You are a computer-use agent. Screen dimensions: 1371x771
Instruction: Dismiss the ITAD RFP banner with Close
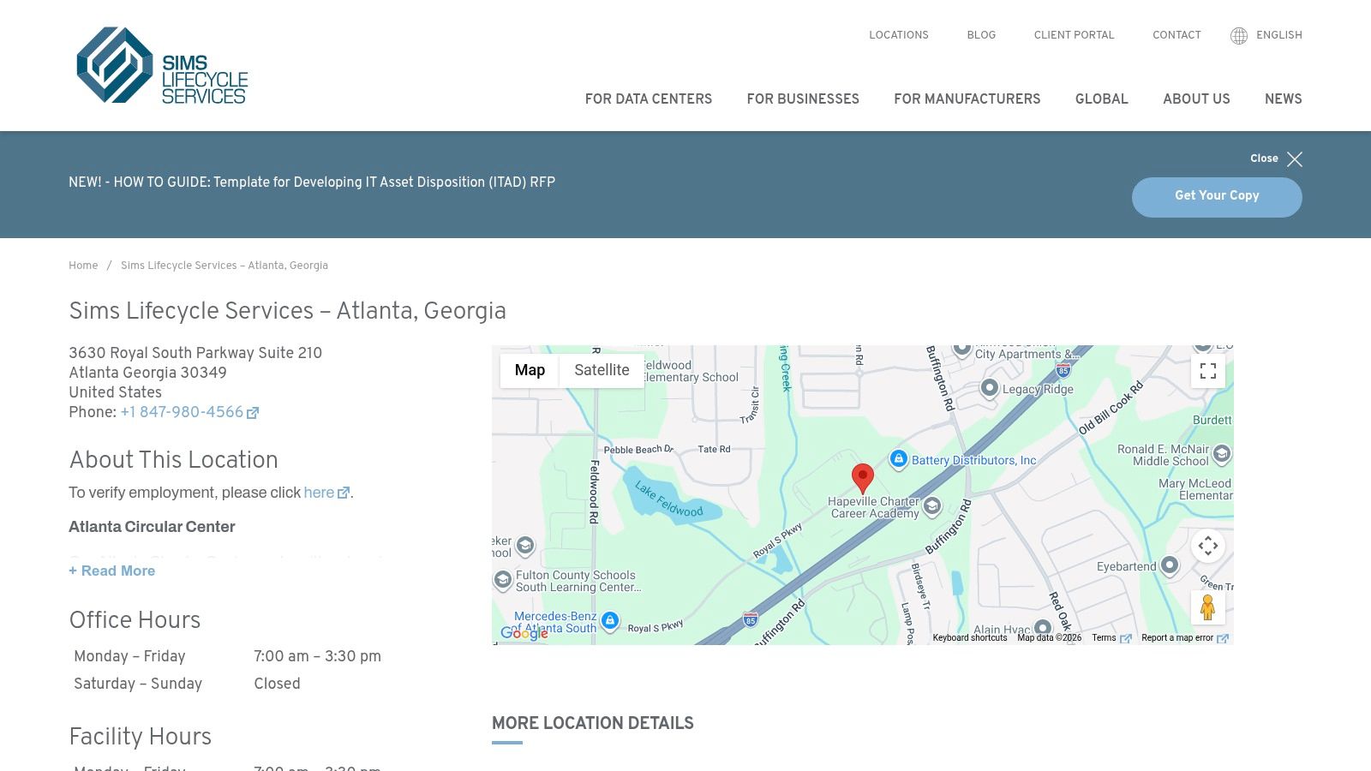point(1275,158)
